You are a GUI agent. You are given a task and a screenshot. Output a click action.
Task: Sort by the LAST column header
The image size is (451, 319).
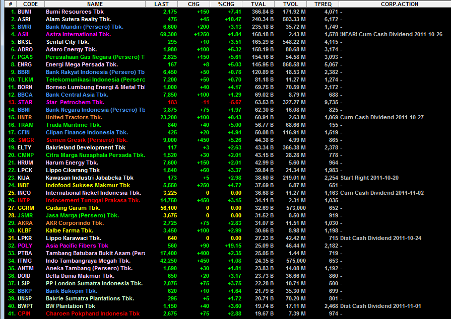[x=161, y=4]
